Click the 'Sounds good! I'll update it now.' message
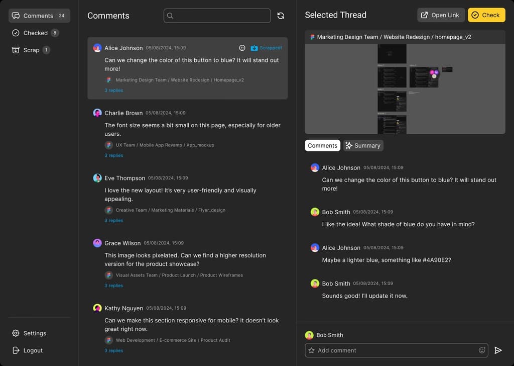The height and width of the screenshot is (366, 514). click(364, 296)
